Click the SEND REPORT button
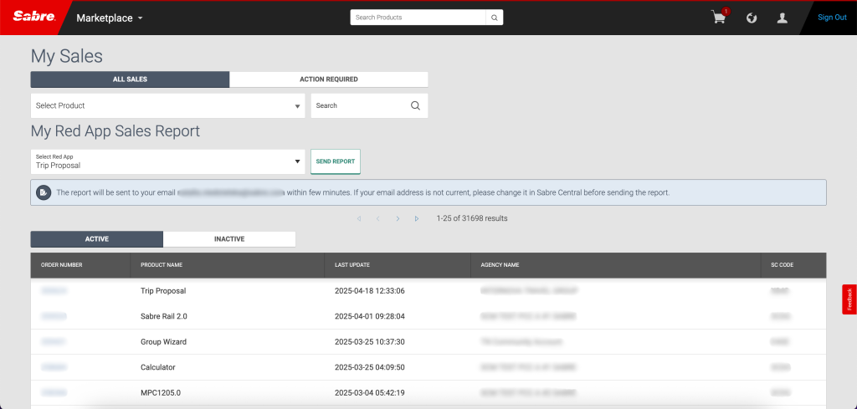 pyautogui.click(x=336, y=161)
